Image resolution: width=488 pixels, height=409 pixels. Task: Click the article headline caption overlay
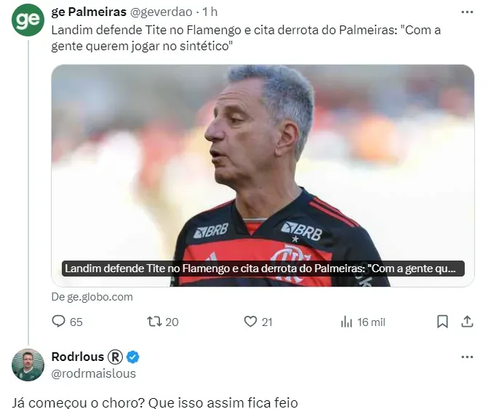(x=263, y=269)
